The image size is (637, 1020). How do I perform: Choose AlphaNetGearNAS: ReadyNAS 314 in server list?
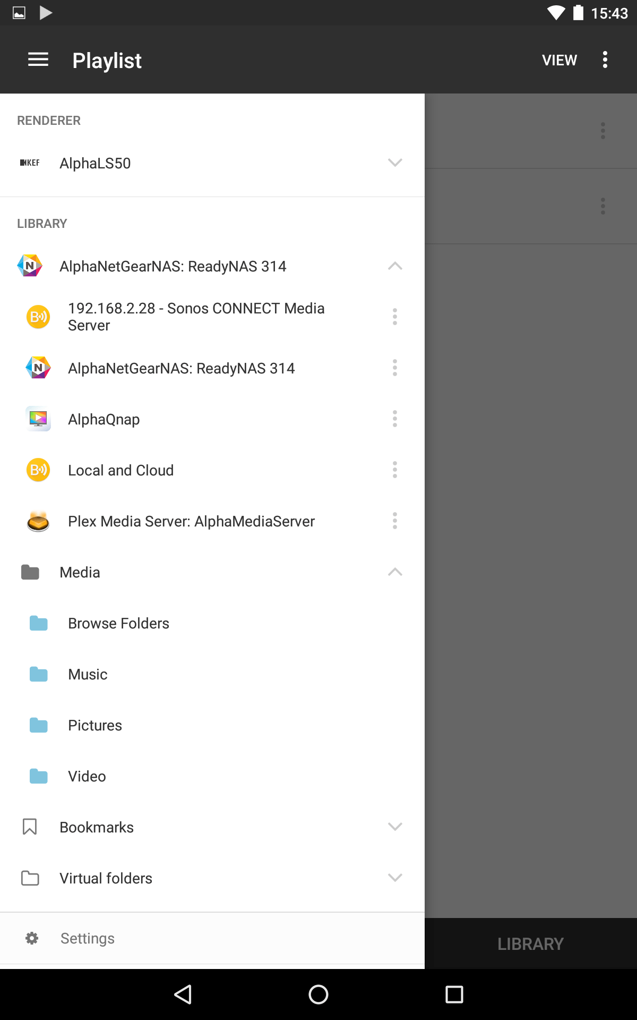pos(182,368)
